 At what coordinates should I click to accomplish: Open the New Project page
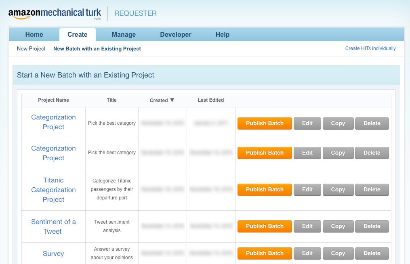(x=31, y=48)
